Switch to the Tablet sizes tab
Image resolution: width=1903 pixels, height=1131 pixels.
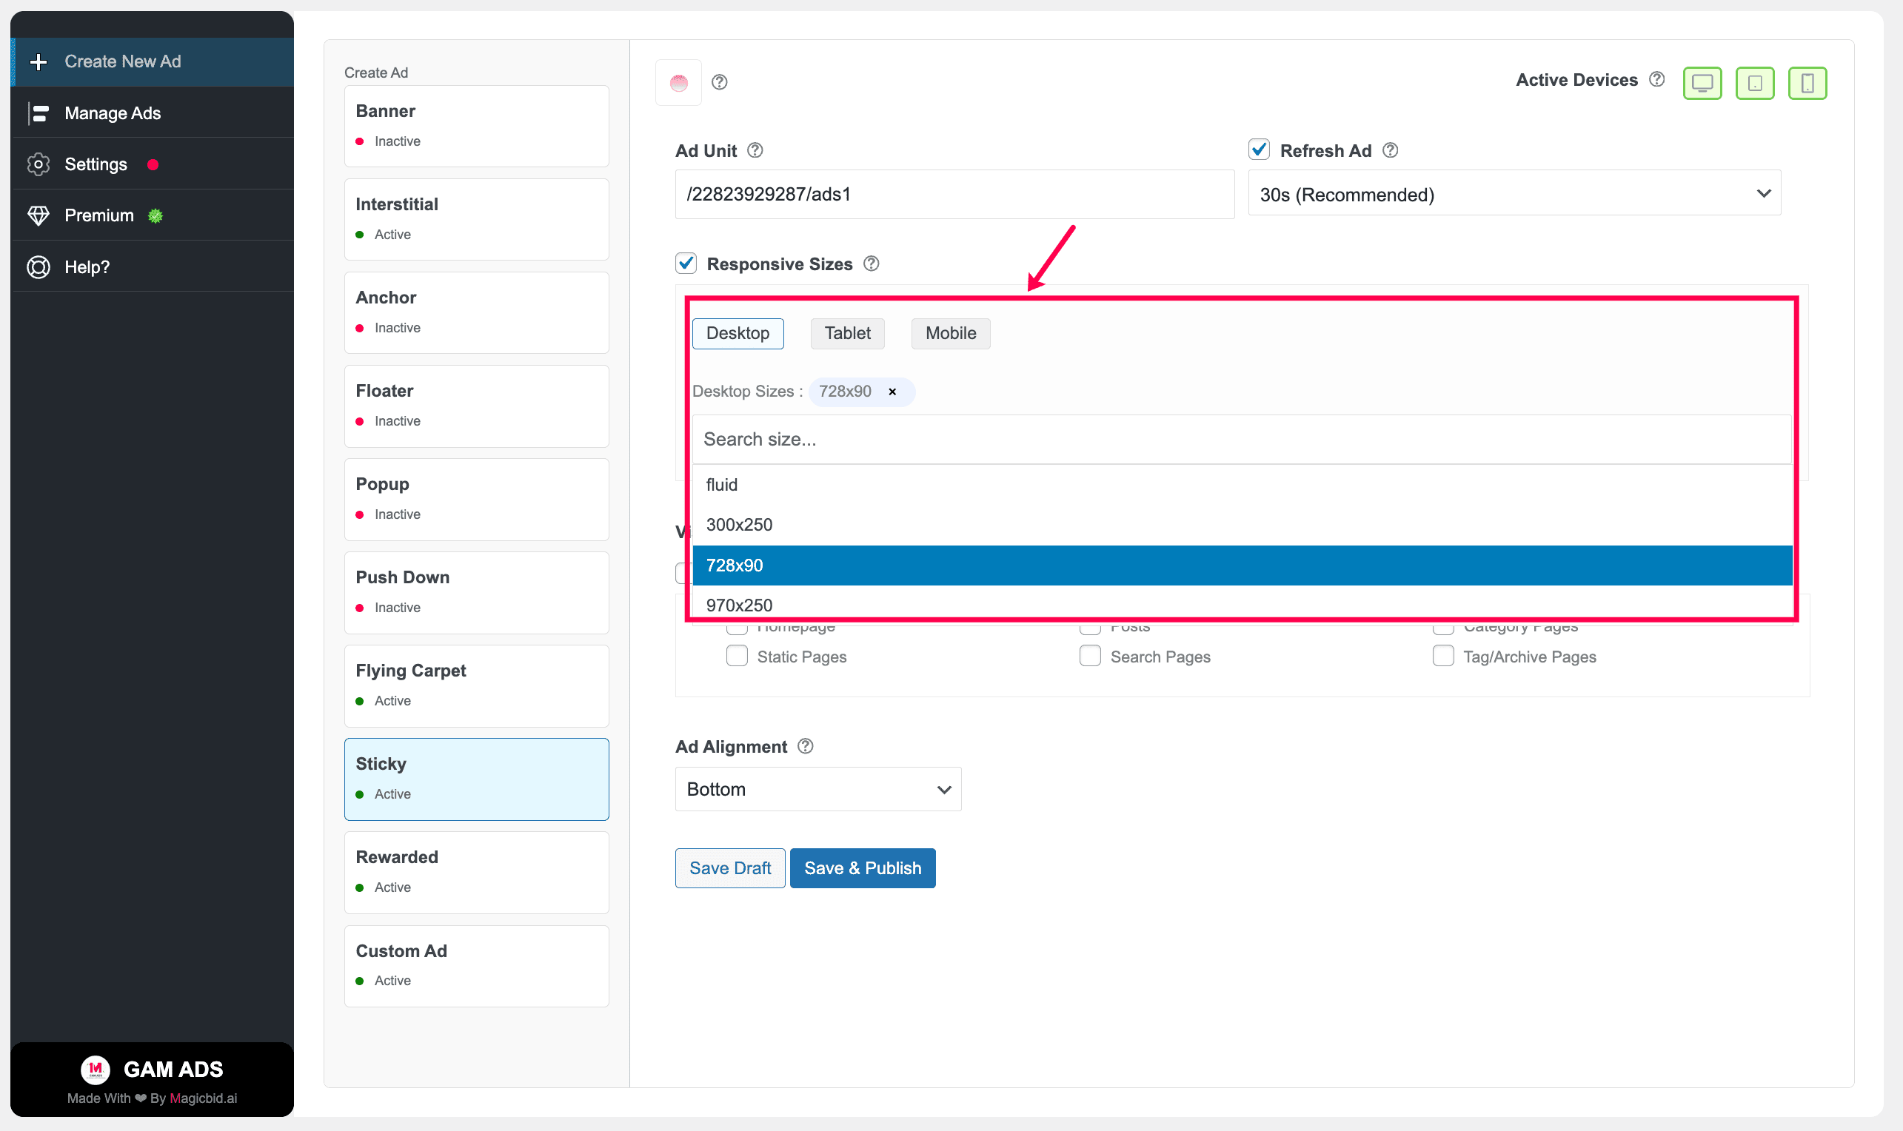pos(847,334)
